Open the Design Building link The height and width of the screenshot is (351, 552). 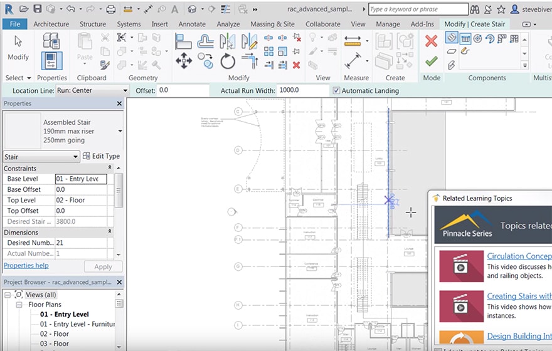(519, 336)
